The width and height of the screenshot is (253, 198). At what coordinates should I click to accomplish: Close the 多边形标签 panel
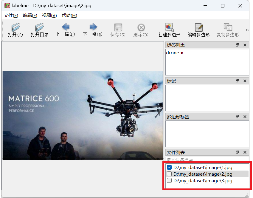(x=245, y=117)
